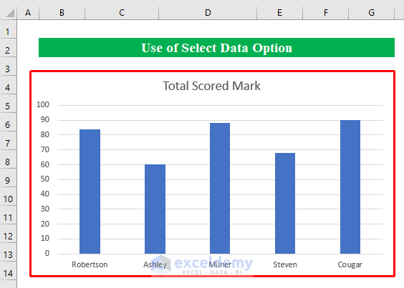404x288 pixels.
Task: Click the 40 value on vertical axis
Action: [45, 194]
